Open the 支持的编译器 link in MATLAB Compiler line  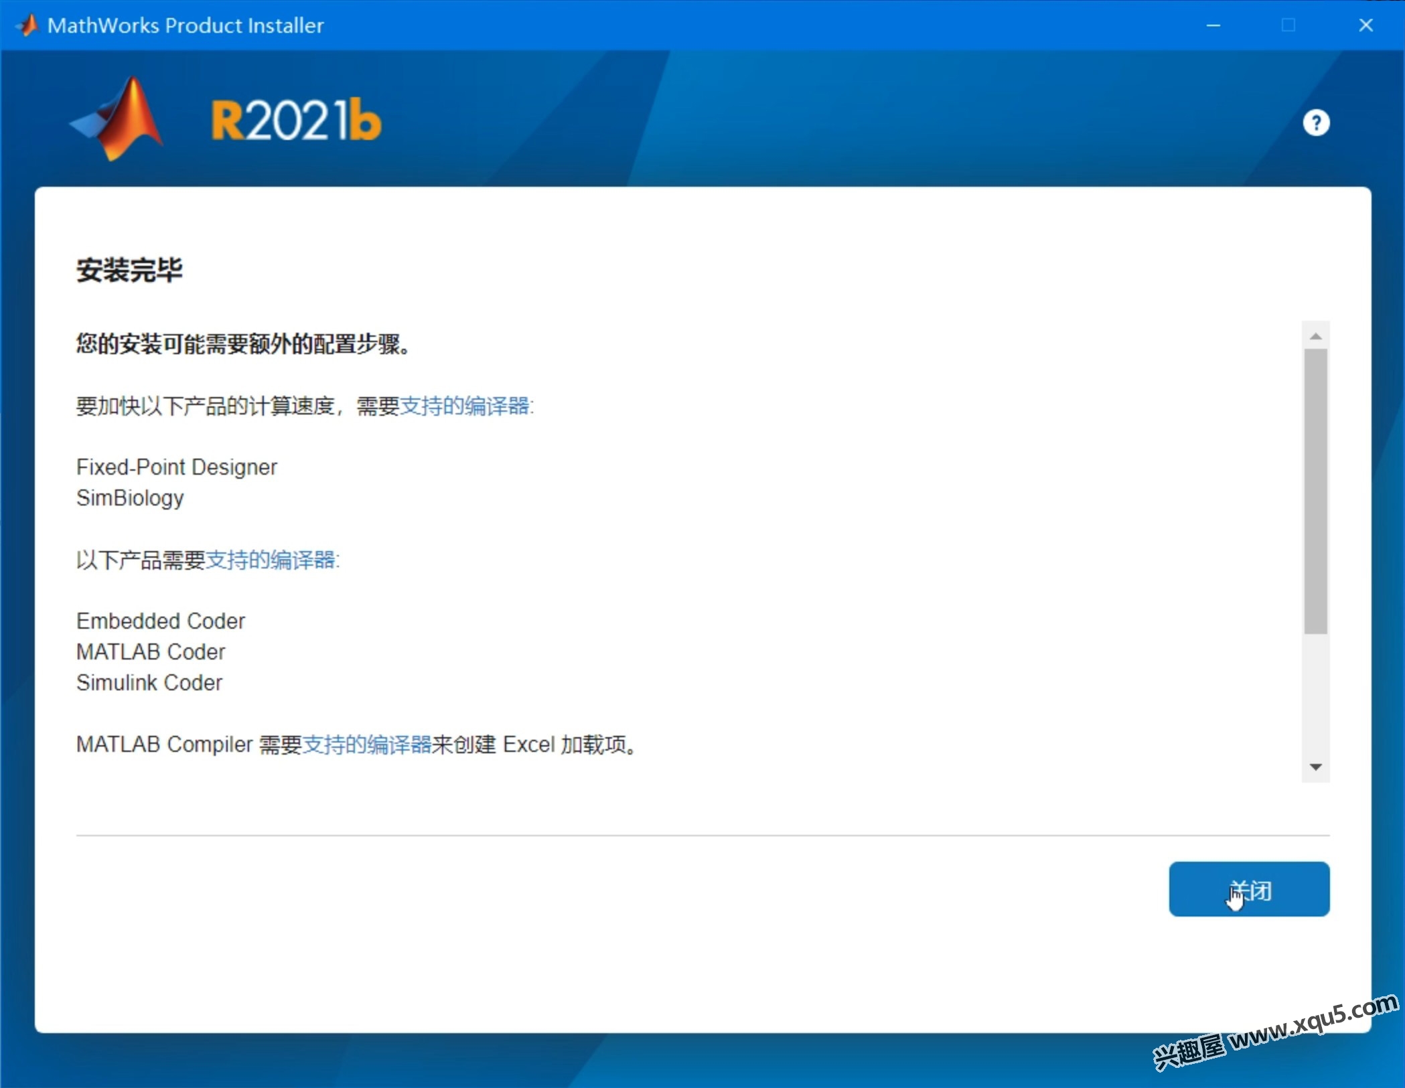[366, 745]
